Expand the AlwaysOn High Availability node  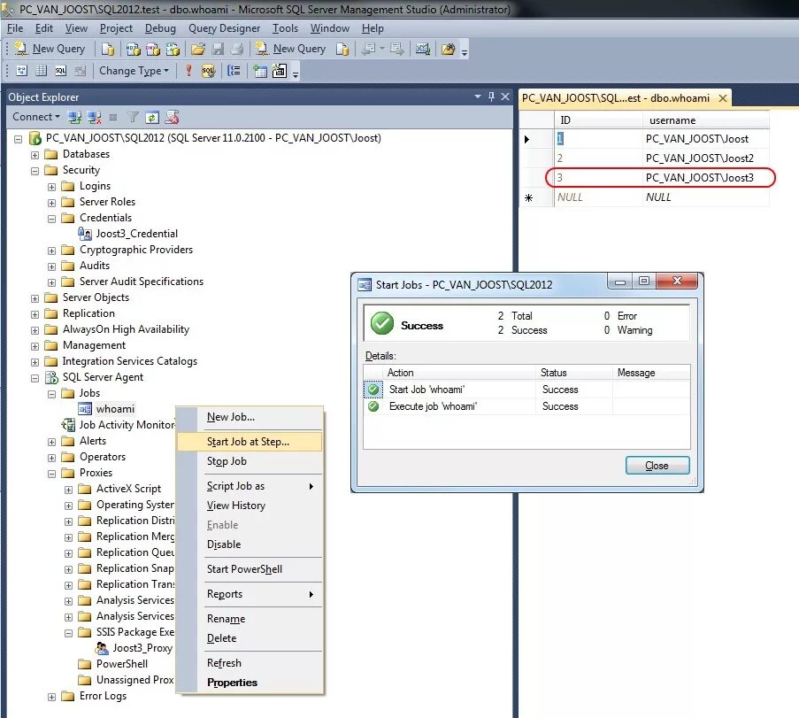[35, 330]
